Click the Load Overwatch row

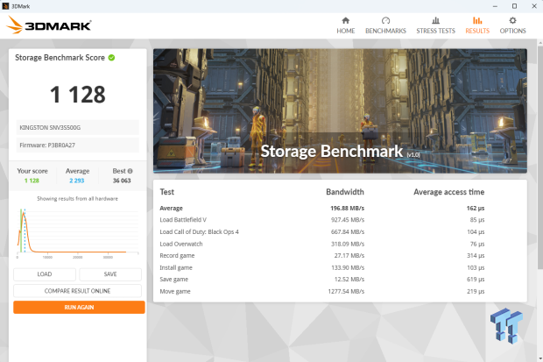[322, 244]
